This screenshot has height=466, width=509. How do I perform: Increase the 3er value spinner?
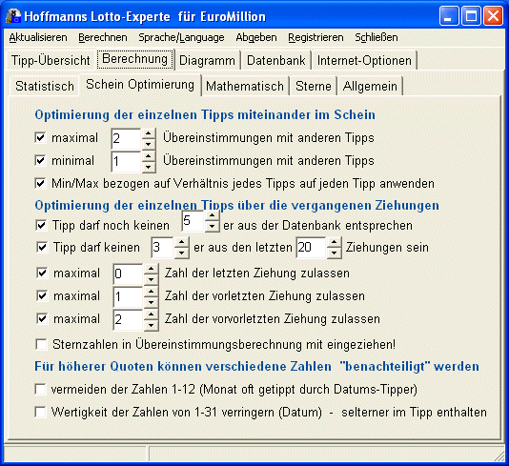point(182,242)
